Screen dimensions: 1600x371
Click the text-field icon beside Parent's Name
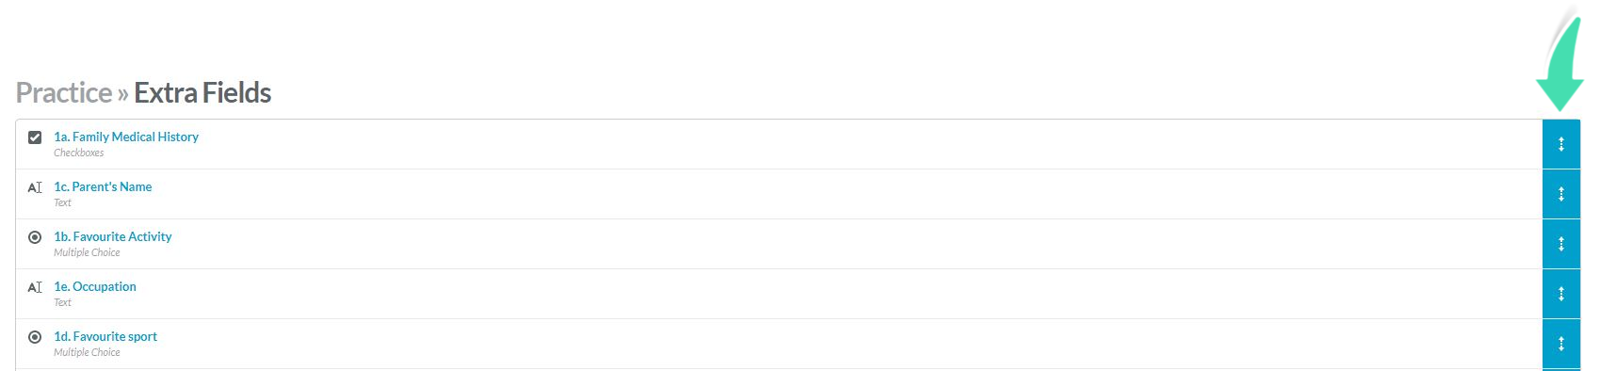35,187
